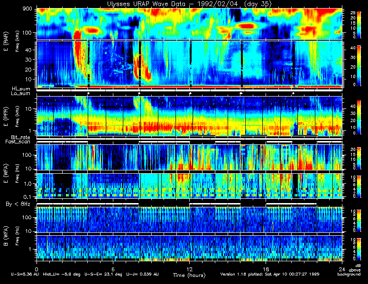The height and width of the screenshot is (284, 368).
Task: Click the Lo_sum marker at hour 4
Action: coord(88,94)
